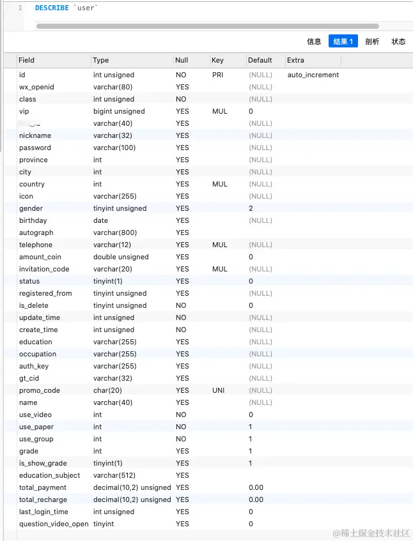413x541 pixels.
Task: Select the 'update_time' field cell
Action: tap(40, 317)
